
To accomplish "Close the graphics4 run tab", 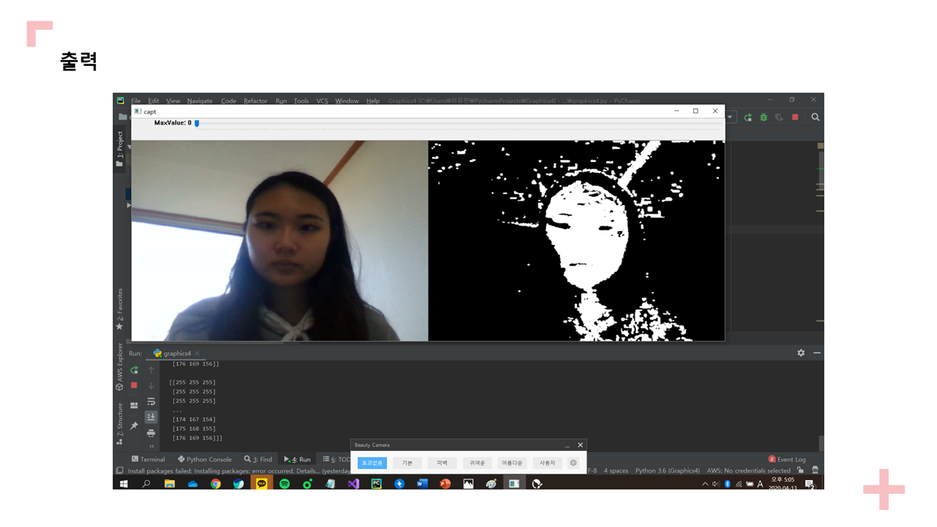I will pos(197,354).
